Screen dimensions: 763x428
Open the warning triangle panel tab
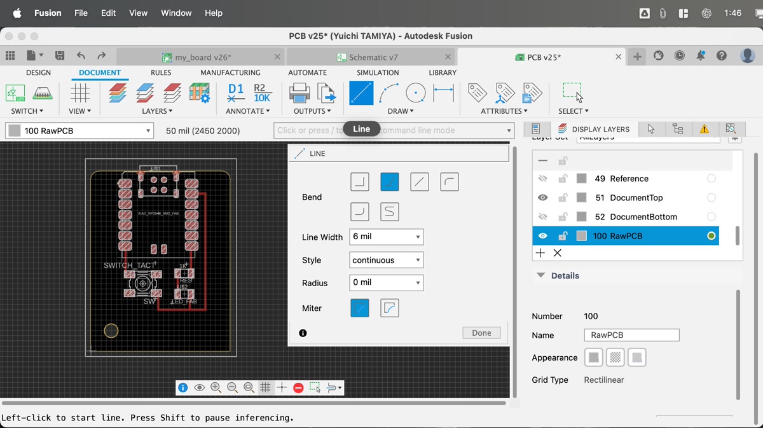(704, 129)
